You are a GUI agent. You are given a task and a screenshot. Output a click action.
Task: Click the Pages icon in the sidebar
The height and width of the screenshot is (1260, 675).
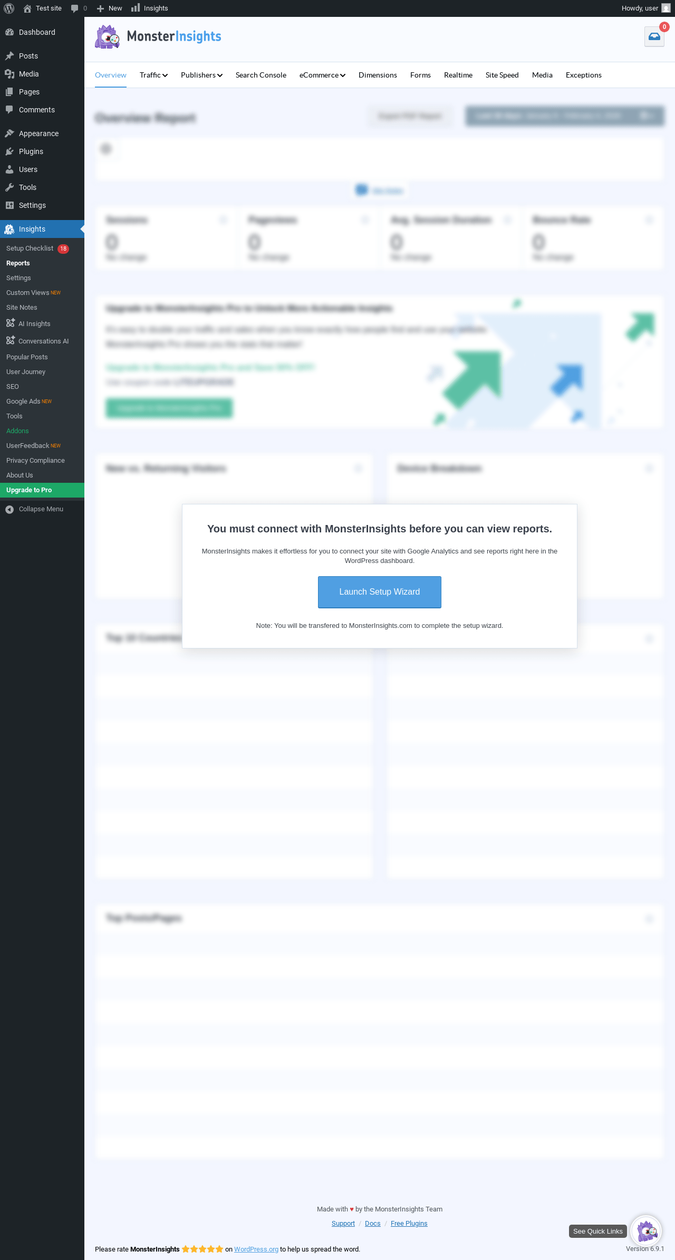(9, 92)
